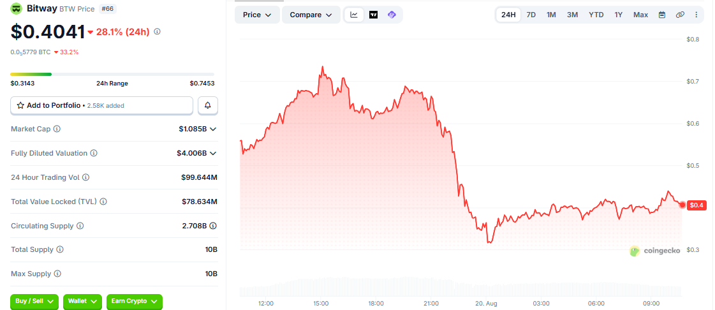Screen dimensions: 715x310
Task: Click the $0.4041 price text
Action: tap(48, 31)
